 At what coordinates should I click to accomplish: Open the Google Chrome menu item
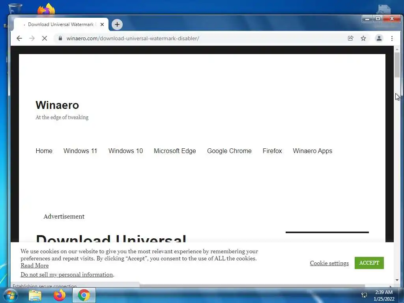click(229, 151)
